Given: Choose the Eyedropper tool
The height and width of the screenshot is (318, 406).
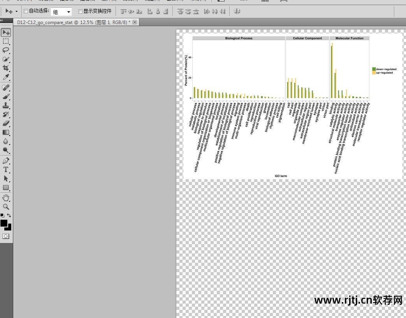Looking at the screenshot, I should (x=6, y=77).
